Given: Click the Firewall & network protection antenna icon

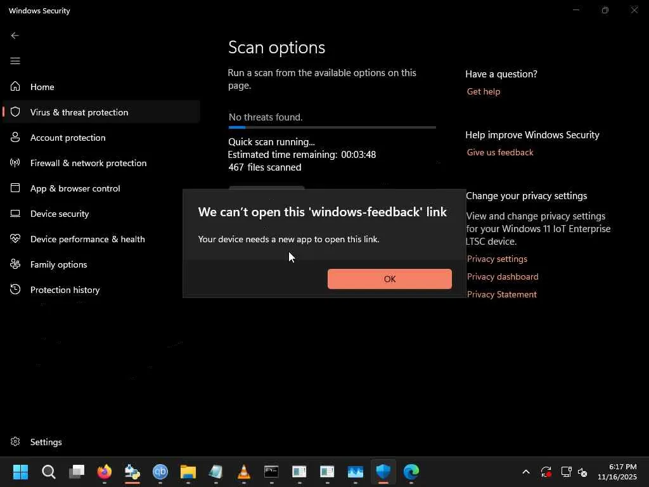Looking at the screenshot, I should [15, 162].
